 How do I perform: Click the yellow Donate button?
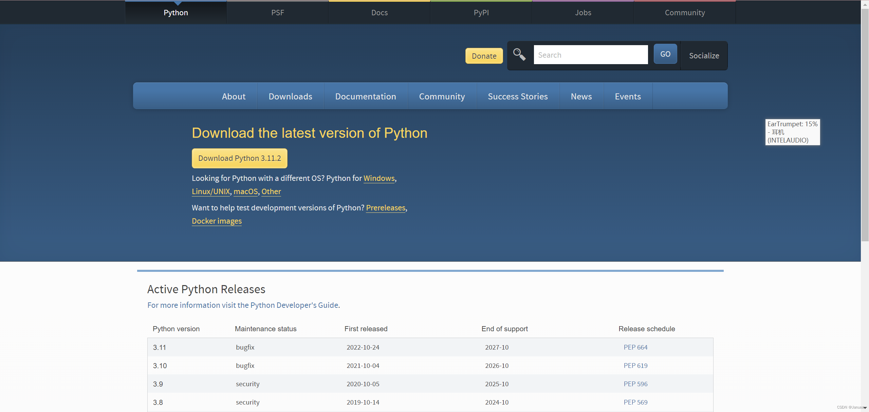tap(484, 56)
